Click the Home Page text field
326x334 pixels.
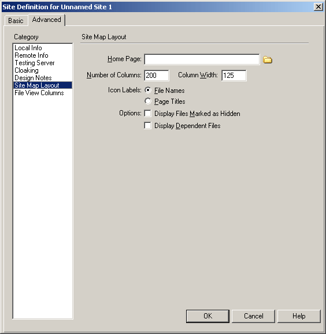[x=202, y=59]
